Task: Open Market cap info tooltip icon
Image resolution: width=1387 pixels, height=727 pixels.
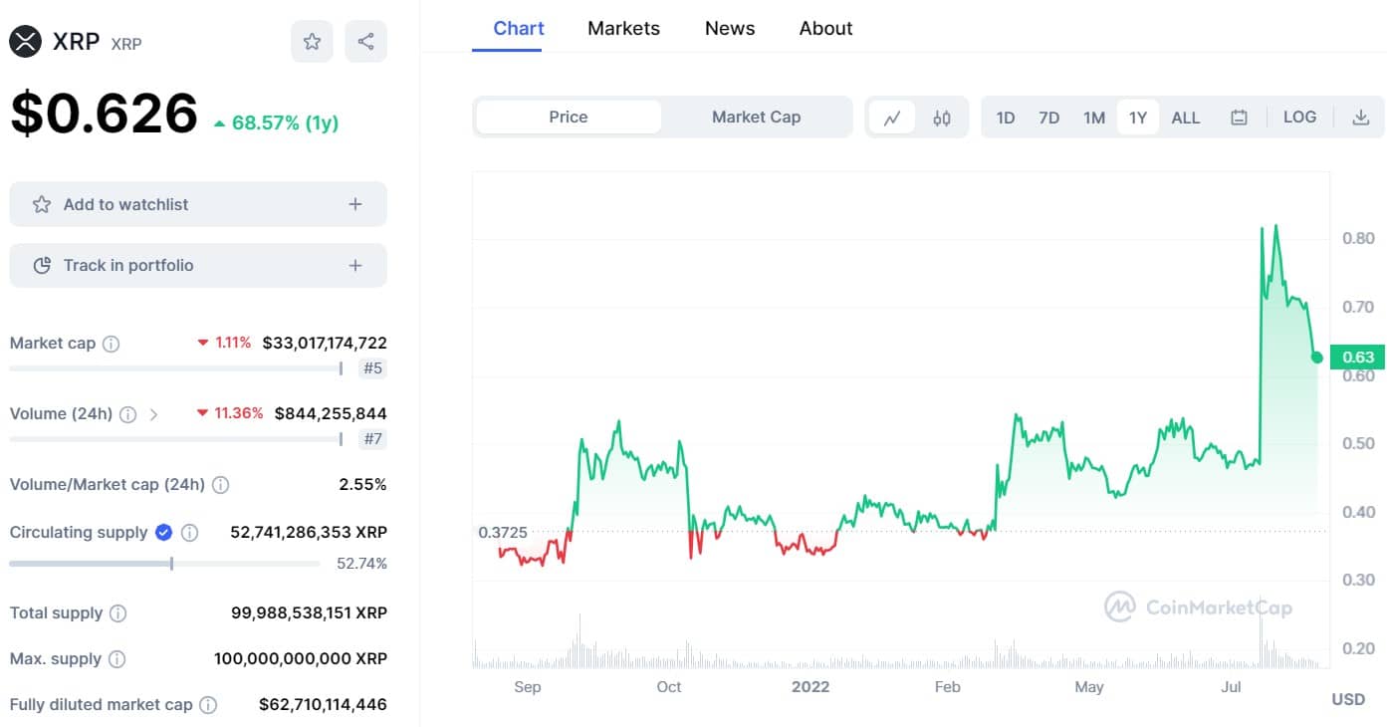Action: 112,344
